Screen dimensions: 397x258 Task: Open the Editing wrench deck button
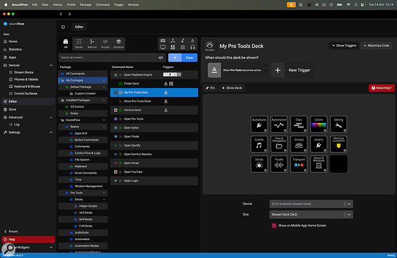click(339, 124)
